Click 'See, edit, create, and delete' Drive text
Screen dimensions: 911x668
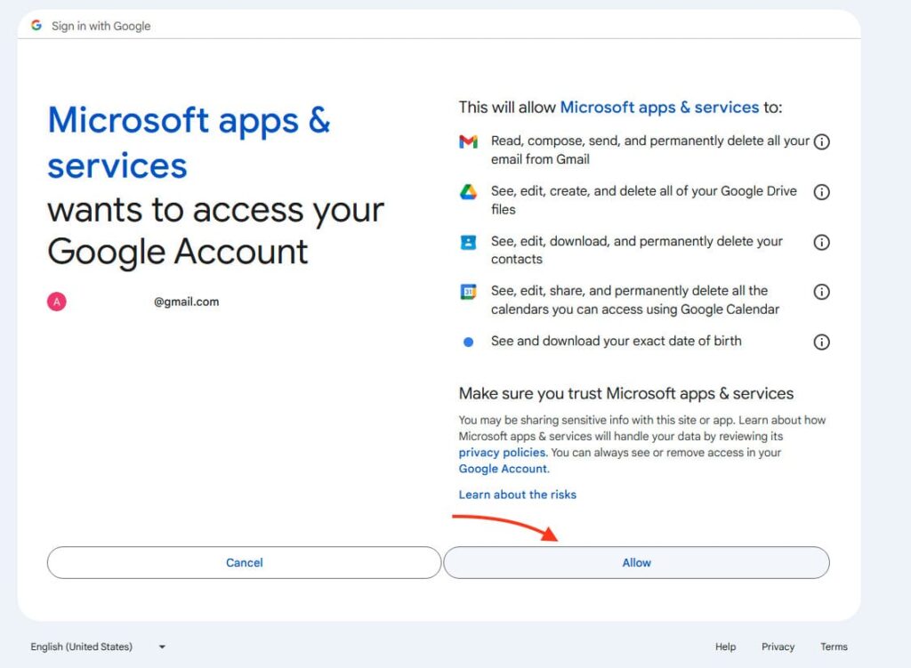(x=644, y=200)
